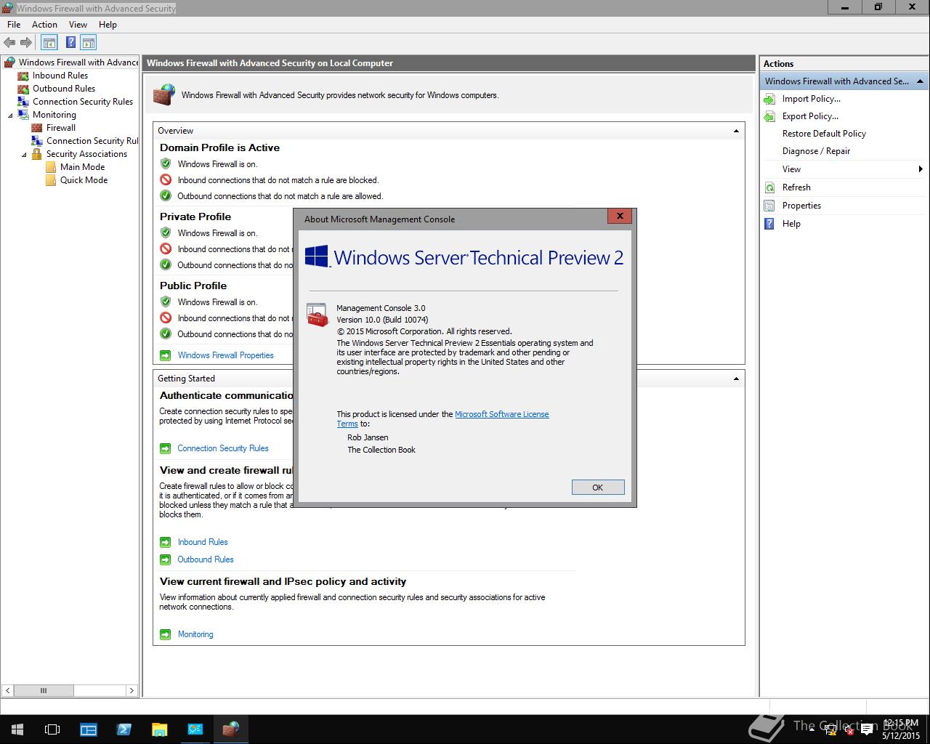Click Import Policy in Actions pane

[x=811, y=99]
